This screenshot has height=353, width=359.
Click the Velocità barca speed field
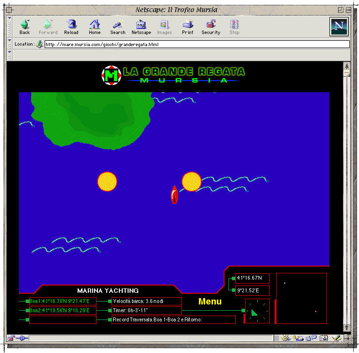coord(147,301)
